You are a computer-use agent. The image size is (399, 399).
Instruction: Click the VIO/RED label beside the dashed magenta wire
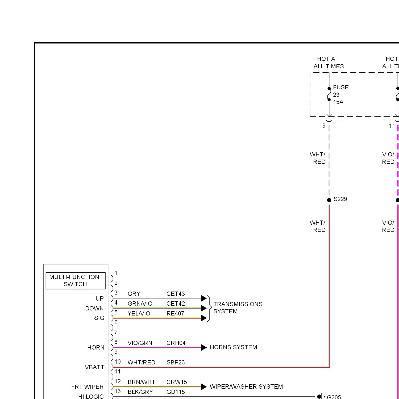click(388, 158)
